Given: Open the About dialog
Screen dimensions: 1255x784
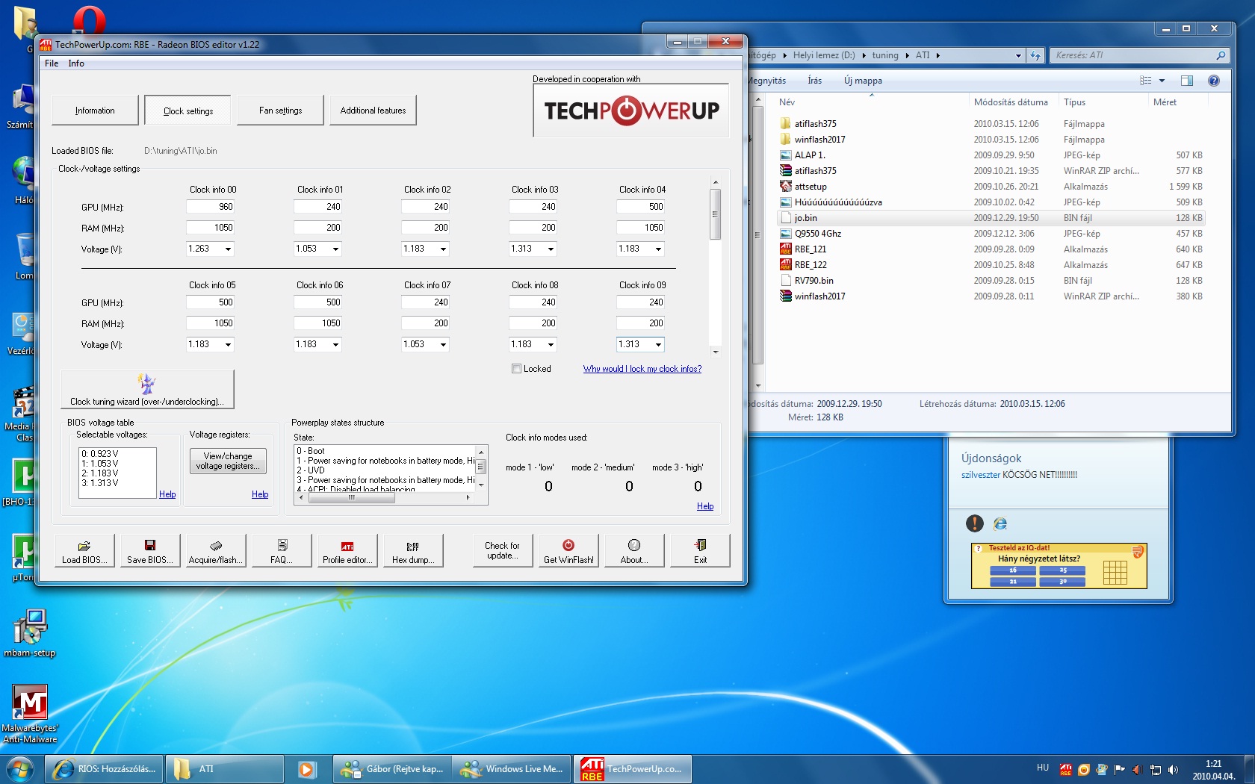Looking at the screenshot, I should tap(634, 551).
